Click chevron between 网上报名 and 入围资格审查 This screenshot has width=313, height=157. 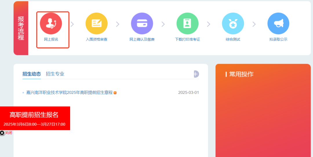click(x=72, y=24)
